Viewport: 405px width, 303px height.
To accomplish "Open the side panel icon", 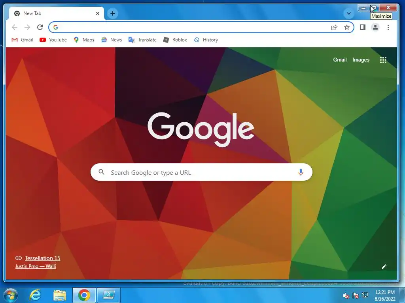I will pos(363,27).
